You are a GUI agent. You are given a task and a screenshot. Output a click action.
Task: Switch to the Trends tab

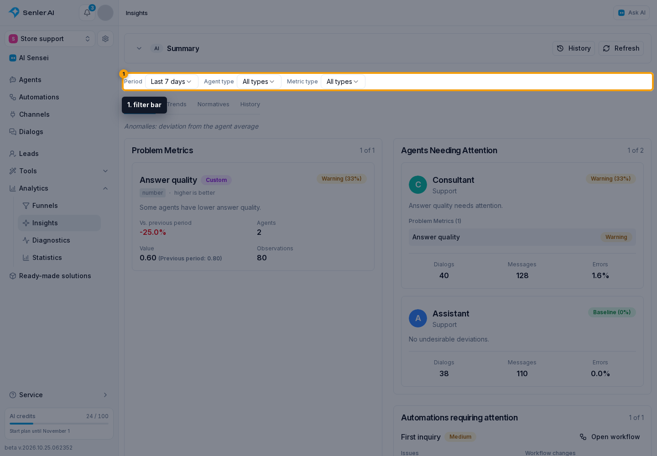click(x=177, y=104)
